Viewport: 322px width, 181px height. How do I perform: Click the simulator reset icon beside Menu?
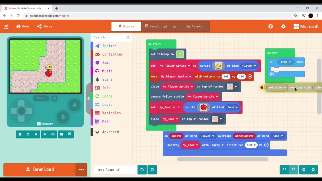[x=54, y=98]
